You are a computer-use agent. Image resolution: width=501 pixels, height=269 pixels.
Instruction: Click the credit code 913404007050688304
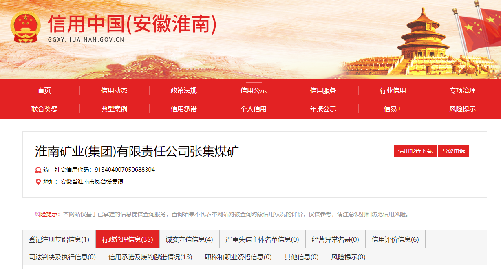point(125,170)
